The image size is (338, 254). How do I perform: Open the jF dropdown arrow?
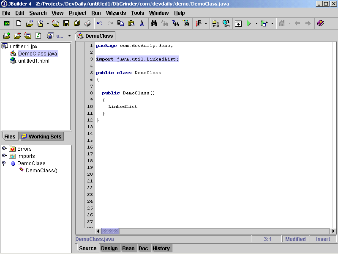coord(206,23)
